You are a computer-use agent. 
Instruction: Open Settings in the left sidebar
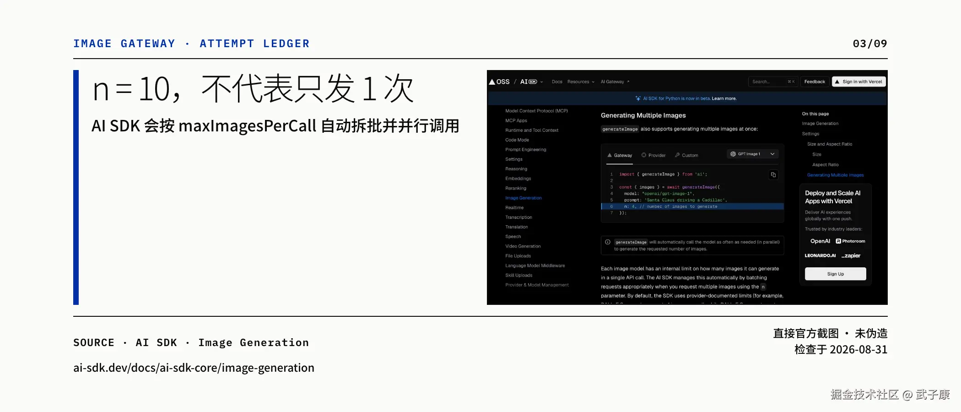(x=514, y=159)
